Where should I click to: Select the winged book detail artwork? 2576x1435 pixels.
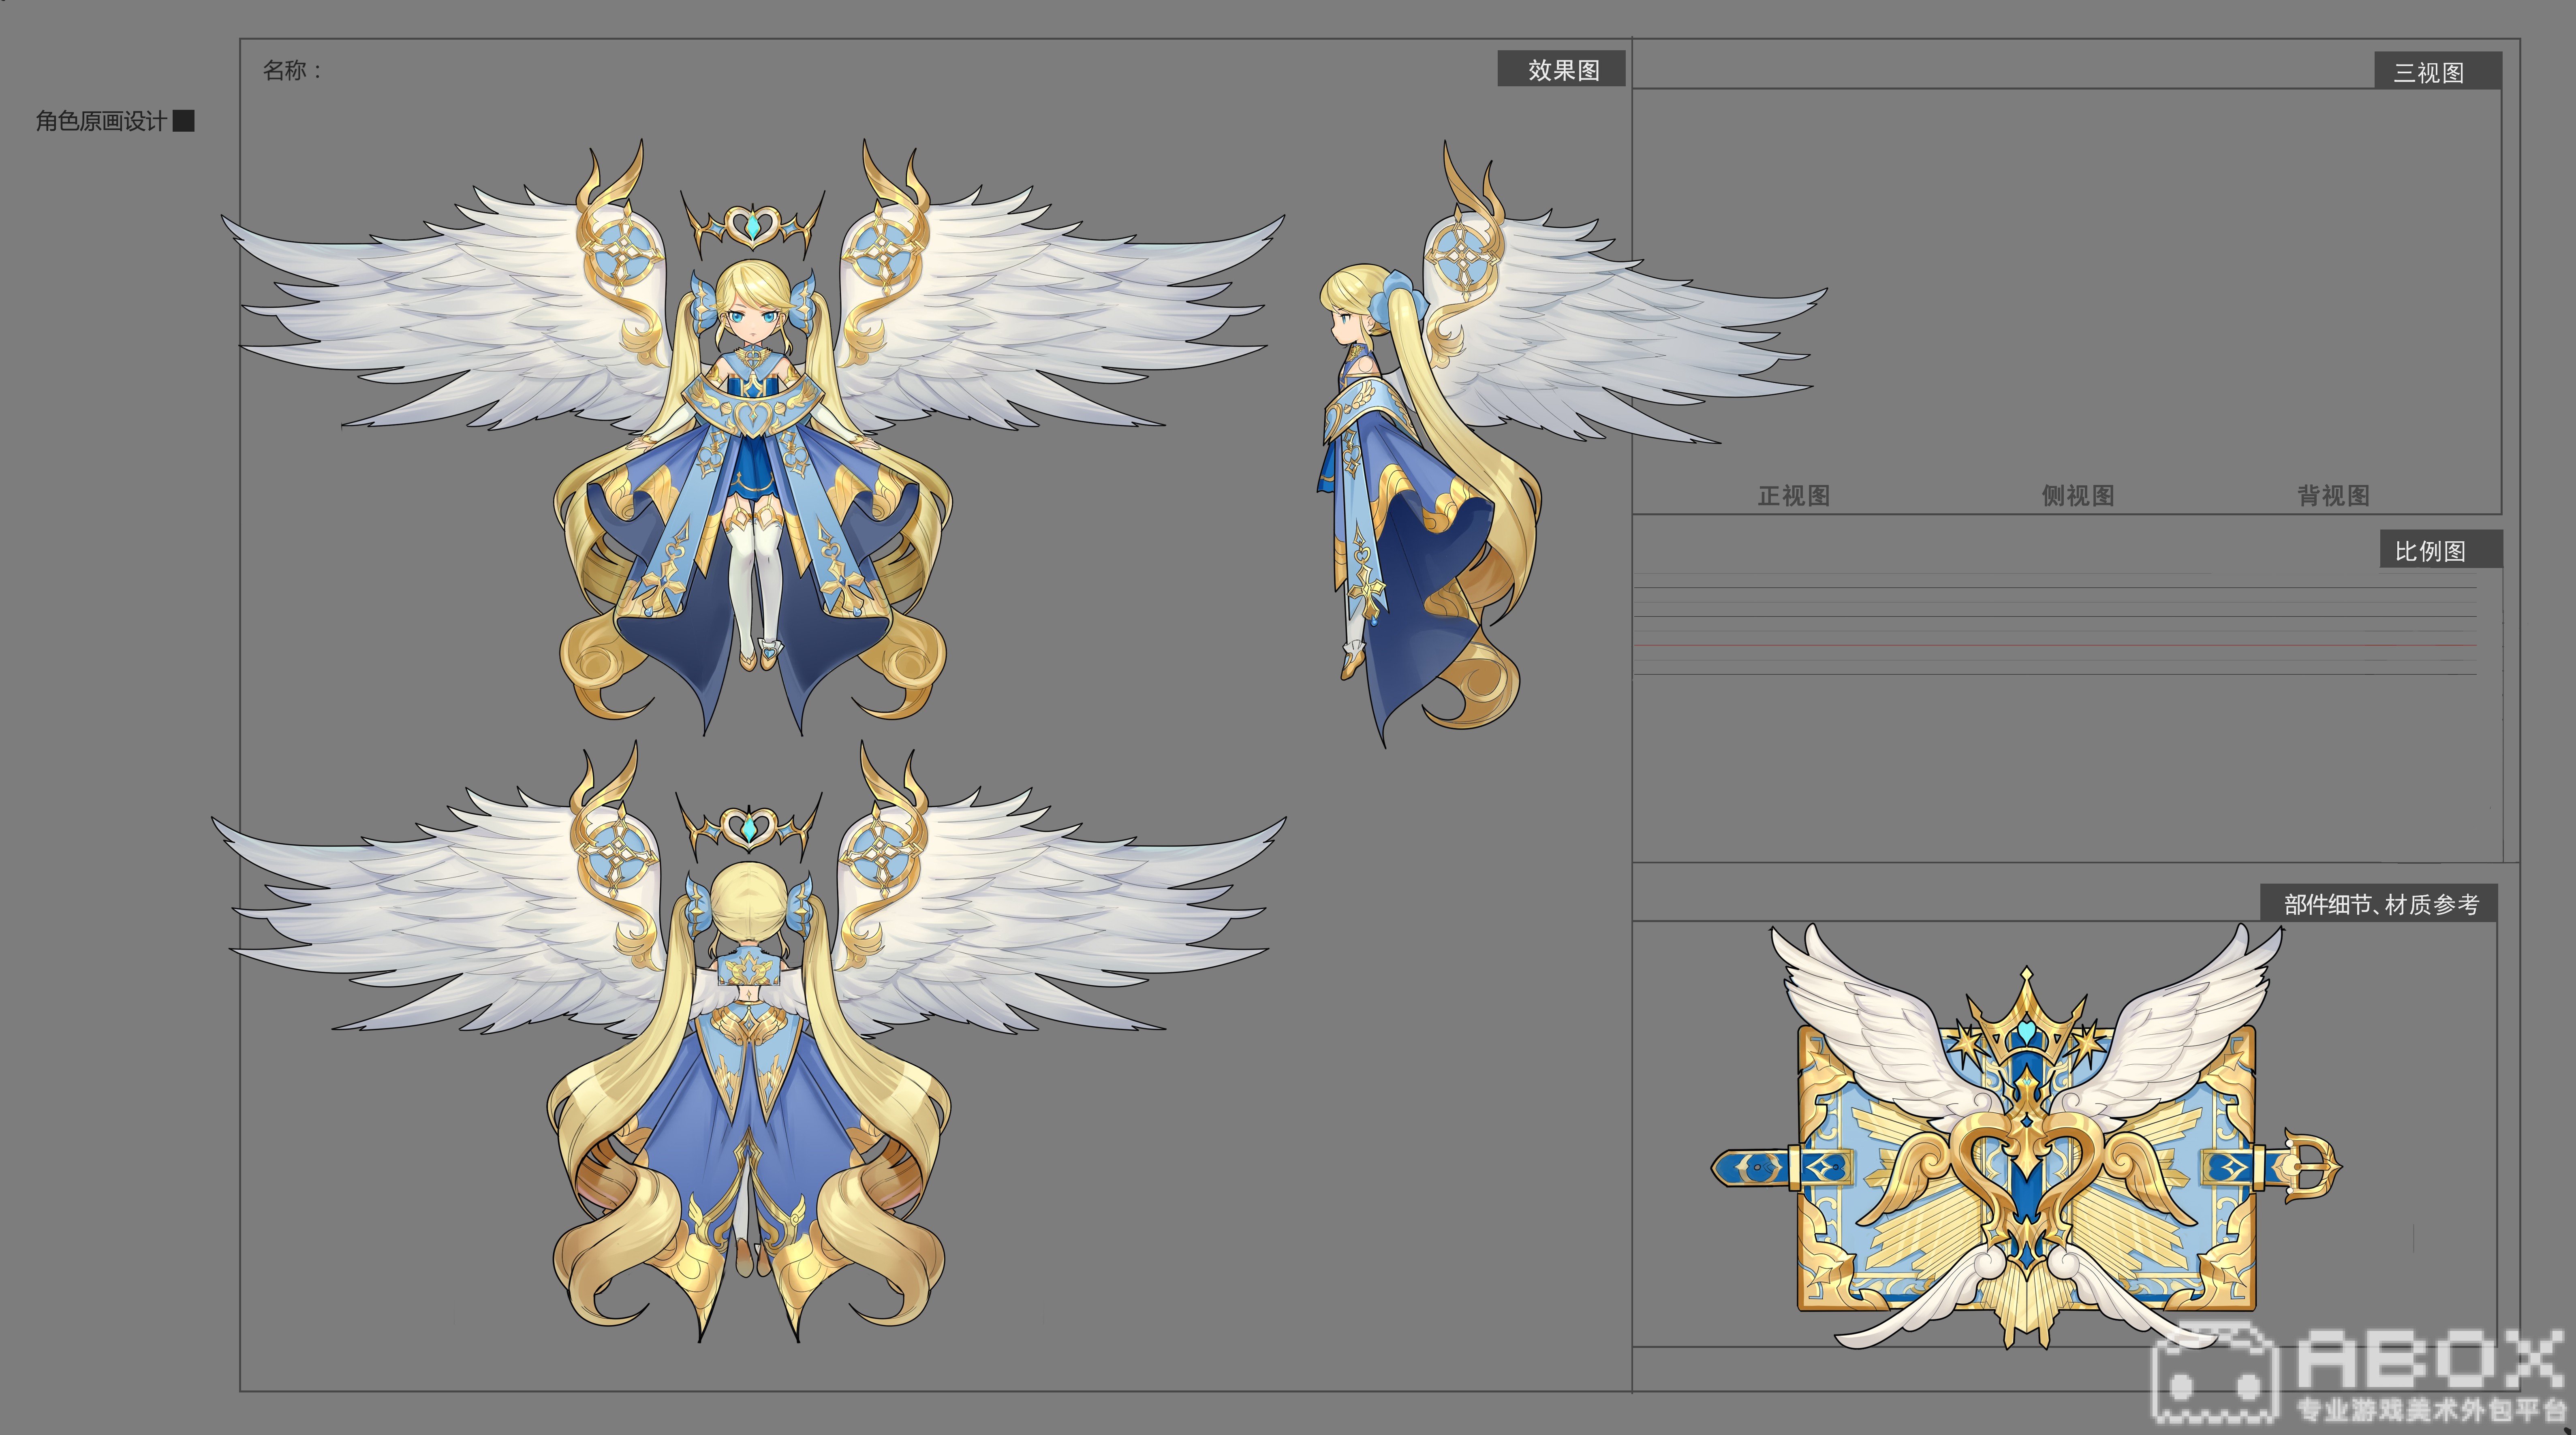(x=2026, y=1135)
